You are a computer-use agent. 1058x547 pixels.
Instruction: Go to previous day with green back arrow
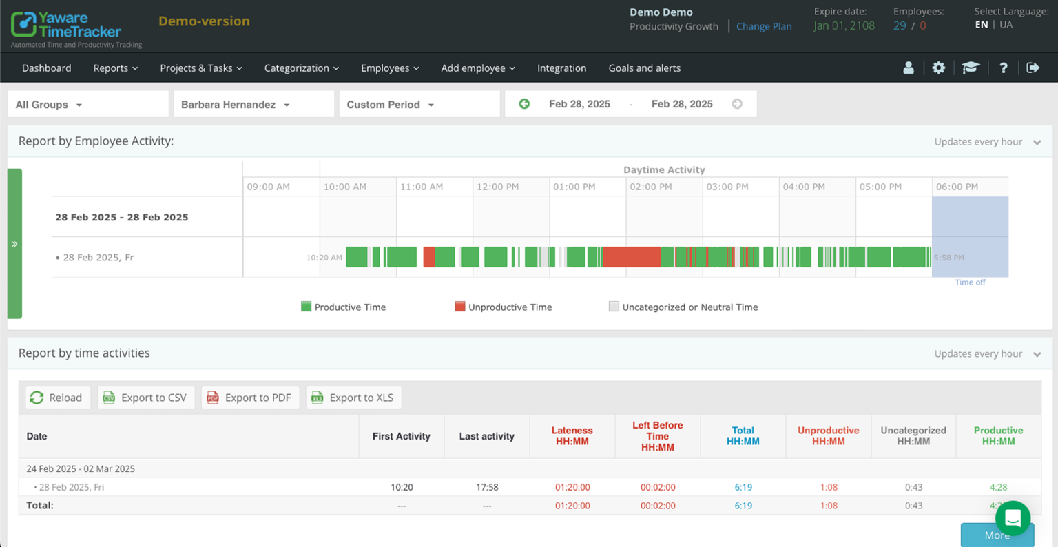(x=524, y=103)
